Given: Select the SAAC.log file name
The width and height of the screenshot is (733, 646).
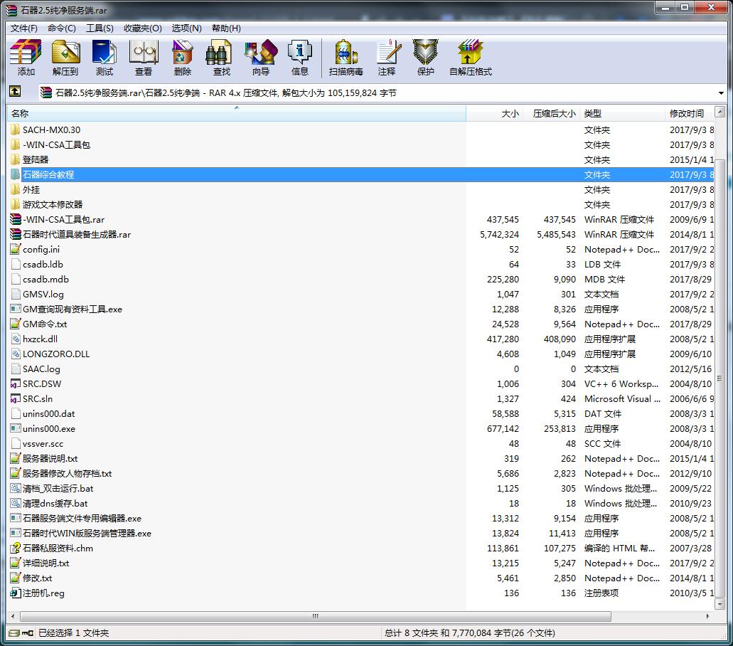Looking at the screenshot, I should tap(42, 369).
